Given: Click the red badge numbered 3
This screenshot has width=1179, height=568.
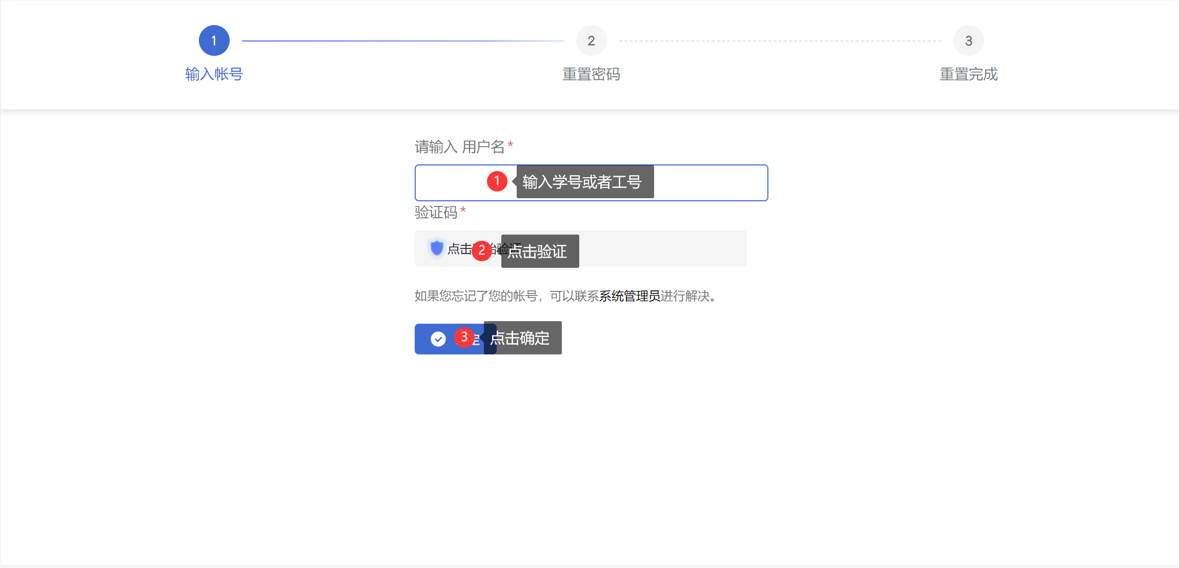Looking at the screenshot, I should tap(464, 337).
